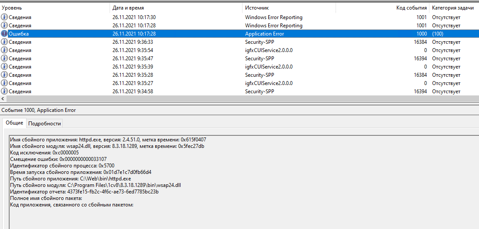Click info icon of the 9:35:47 event
The height and width of the screenshot is (229, 479).
(4, 59)
